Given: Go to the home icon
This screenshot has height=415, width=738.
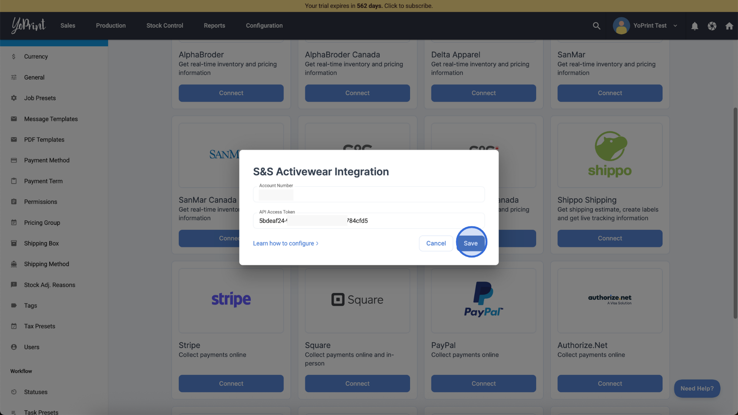Looking at the screenshot, I should coord(729,26).
